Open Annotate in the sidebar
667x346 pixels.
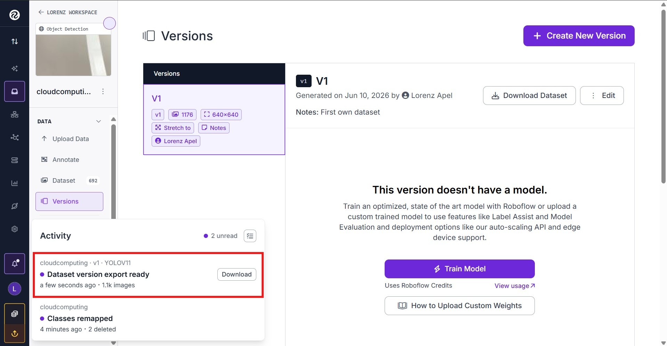coord(70,159)
